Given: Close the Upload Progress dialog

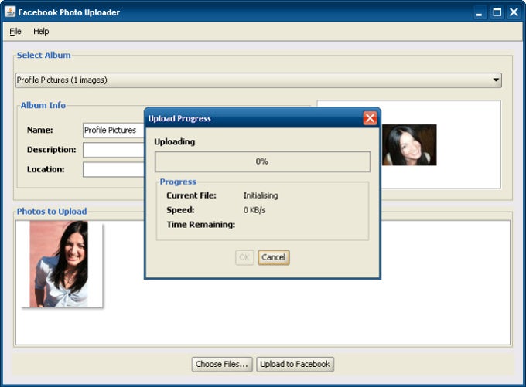Looking at the screenshot, I should tap(370, 118).
